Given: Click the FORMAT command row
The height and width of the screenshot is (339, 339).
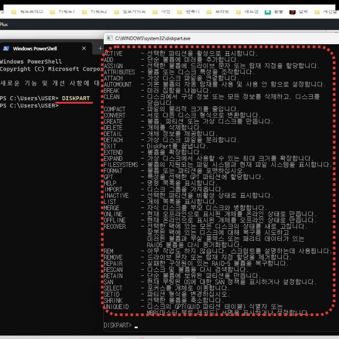Looking at the screenshot, I should [174, 171].
